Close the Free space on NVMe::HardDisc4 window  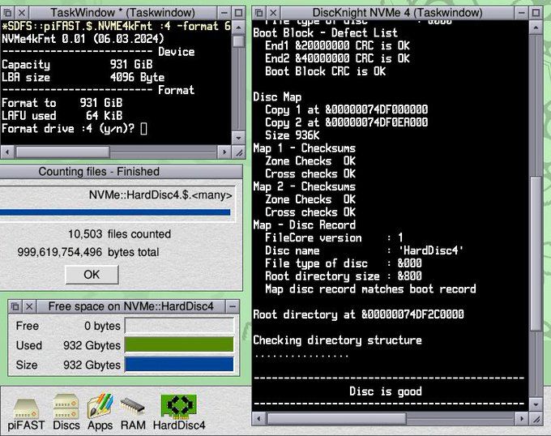tap(29, 306)
